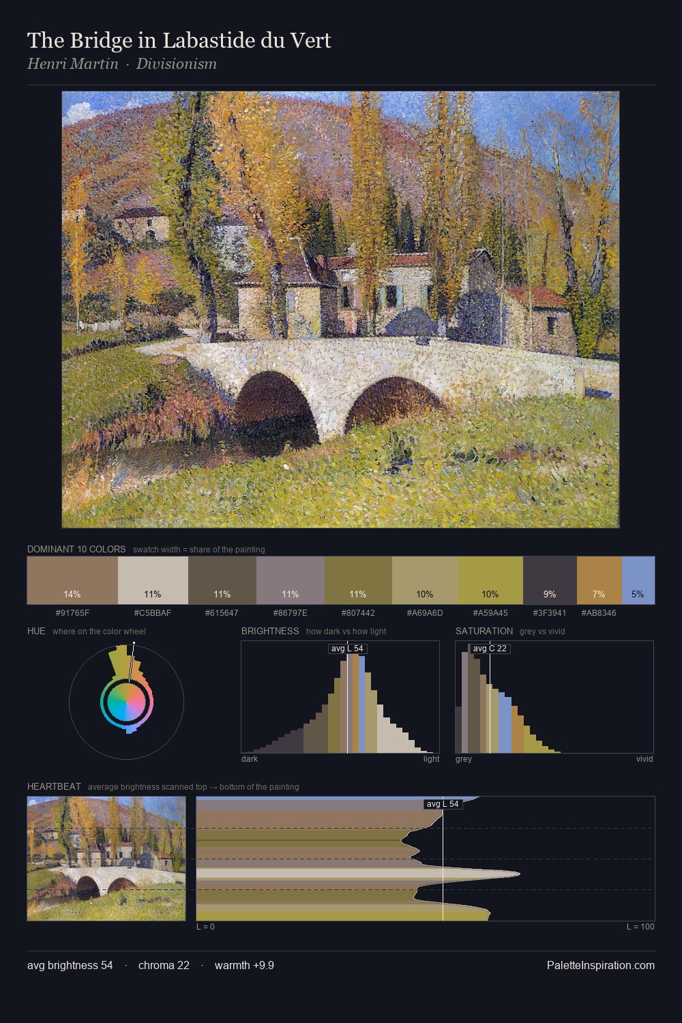Click the L = 100 axis label
This screenshot has width=682, height=1023.
point(640,927)
